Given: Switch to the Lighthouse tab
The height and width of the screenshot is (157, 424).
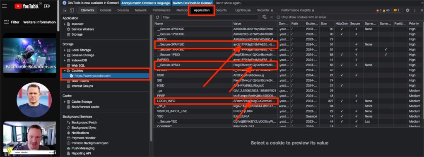Looking at the screenshot, I should coord(243,10).
